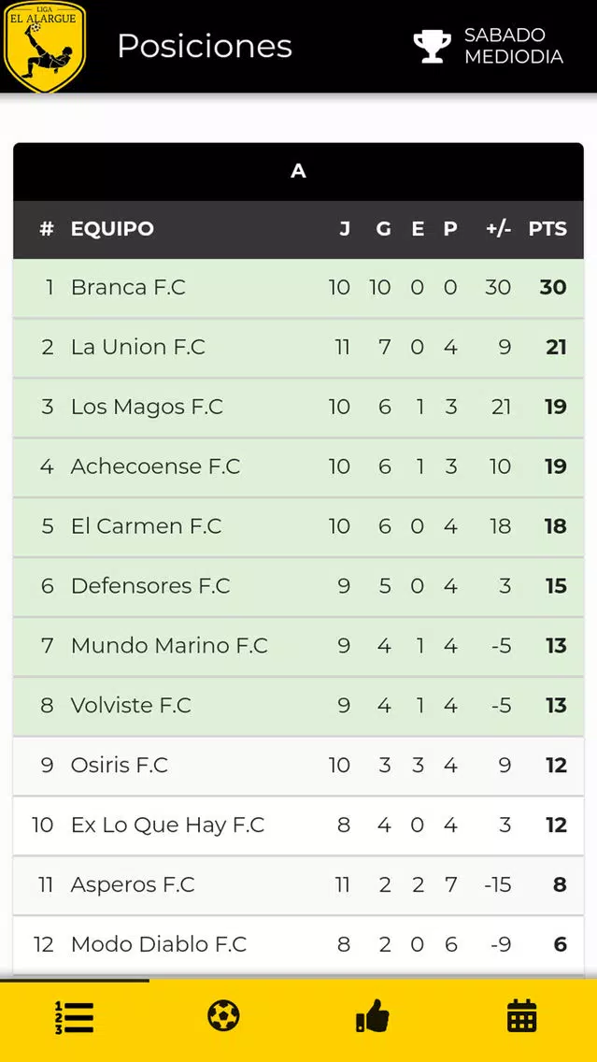Open the thumbs-up tab icon
The width and height of the screenshot is (597, 1062).
click(x=373, y=1015)
